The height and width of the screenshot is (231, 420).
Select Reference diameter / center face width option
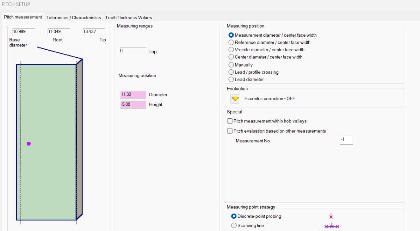click(x=231, y=43)
